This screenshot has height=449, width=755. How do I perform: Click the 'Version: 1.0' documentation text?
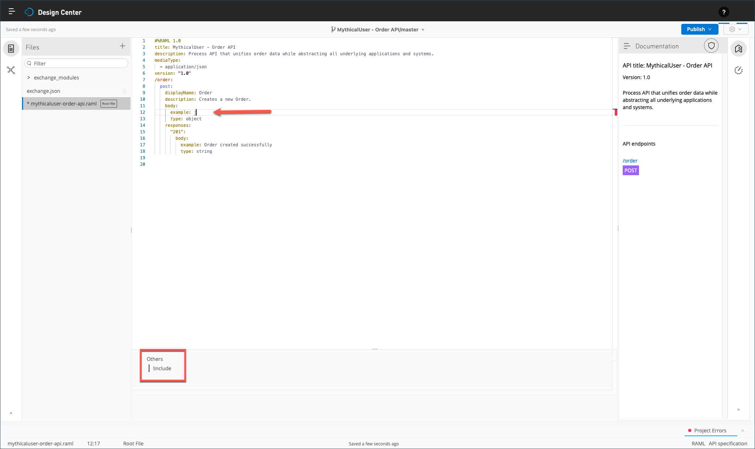point(636,77)
